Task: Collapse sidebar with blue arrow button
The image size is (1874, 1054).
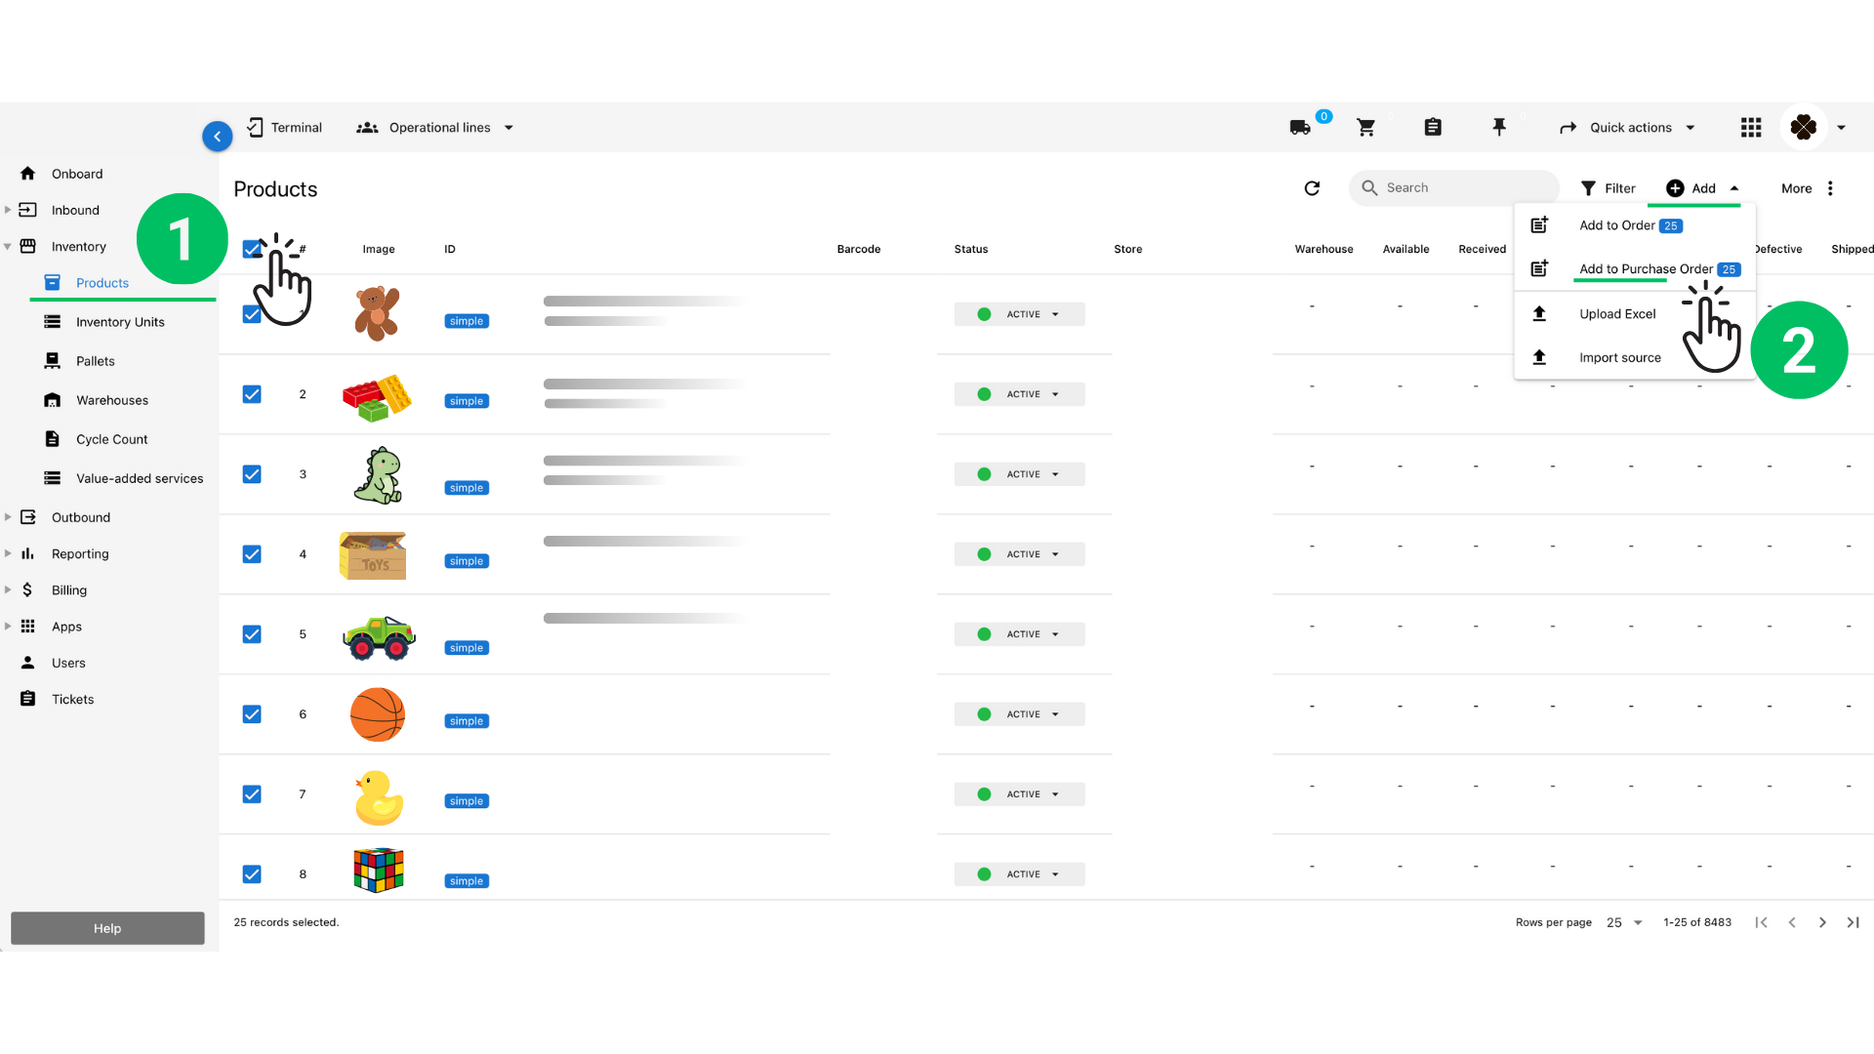Action: pyautogui.click(x=218, y=137)
